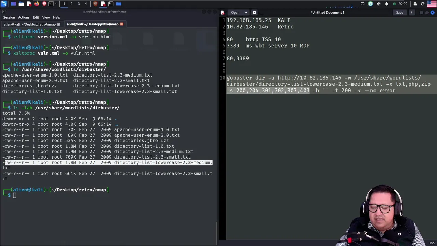Launch file manager from white folder icon
The height and width of the screenshot is (246, 437).
pyautogui.click(x=21, y=4)
